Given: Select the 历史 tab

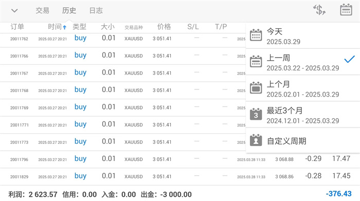Looking at the screenshot, I should pos(69,10).
